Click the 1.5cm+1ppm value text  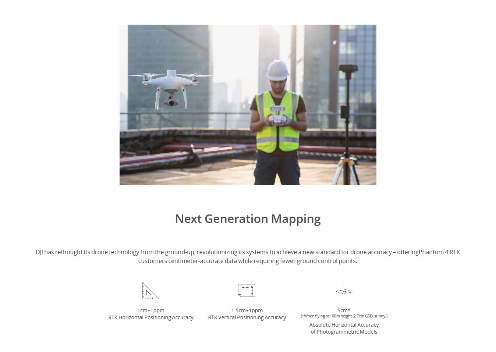click(x=247, y=310)
